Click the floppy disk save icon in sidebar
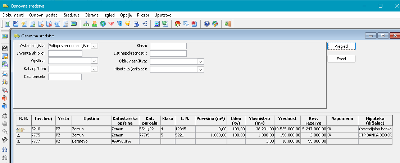 click(5, 48)
